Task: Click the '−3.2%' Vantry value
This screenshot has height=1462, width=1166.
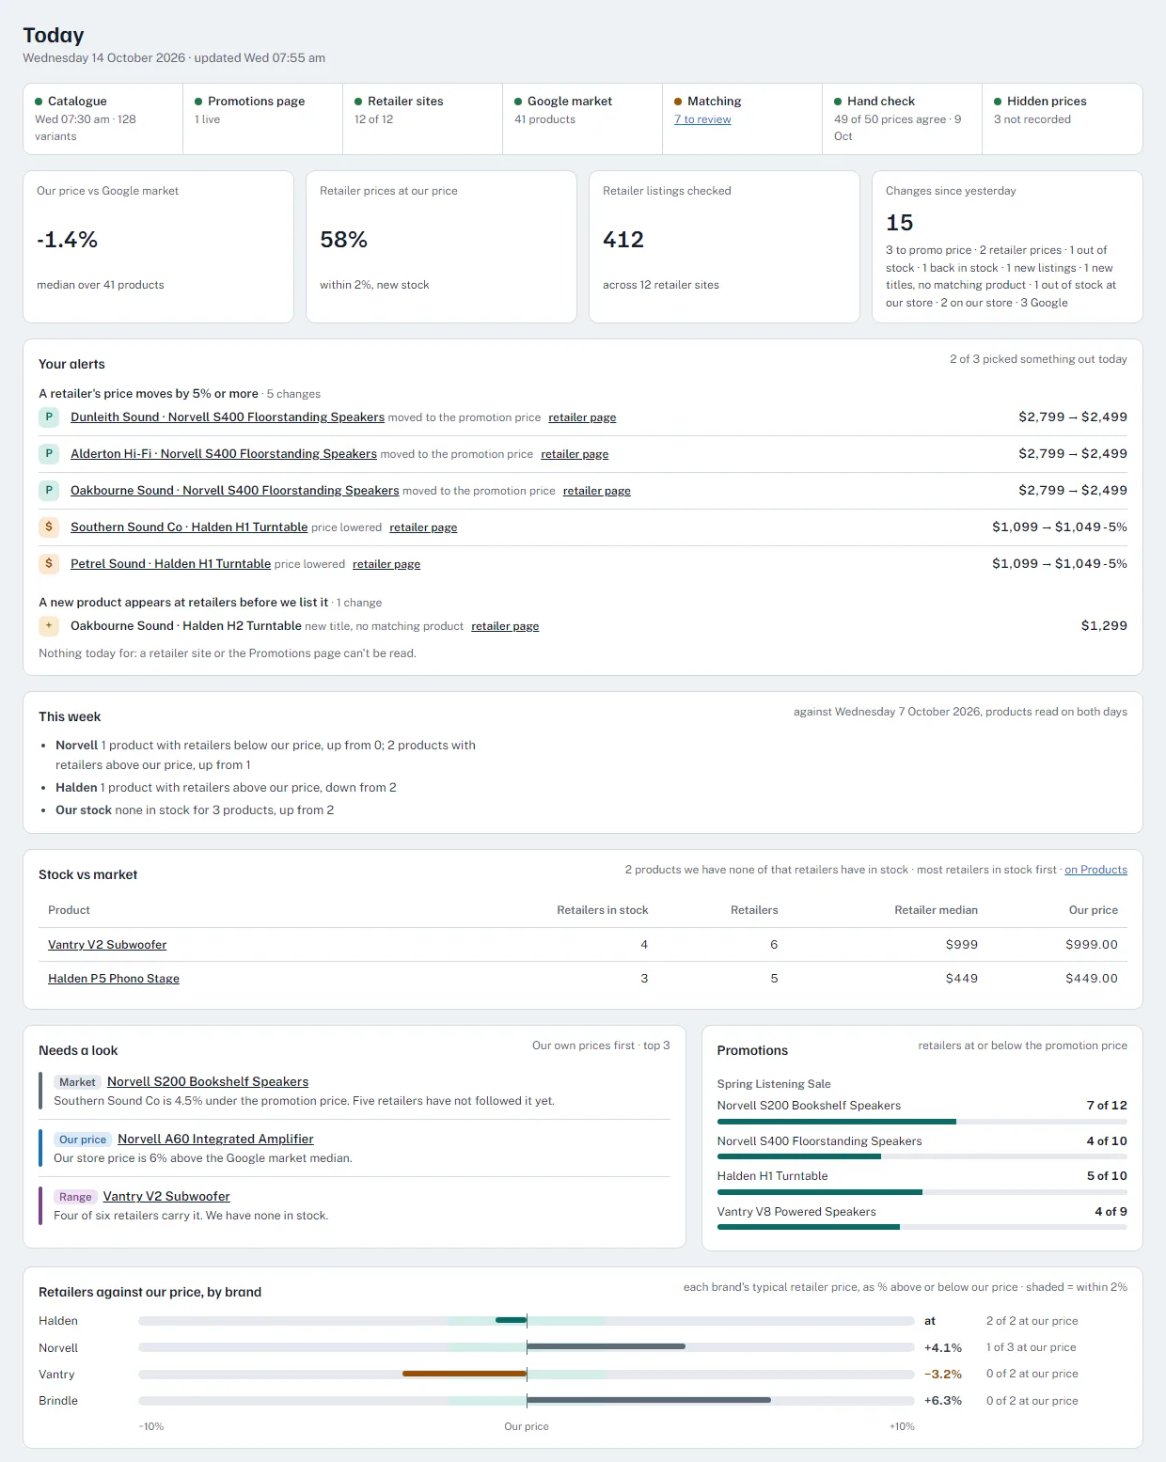Action: click(x=943, y=1375)
